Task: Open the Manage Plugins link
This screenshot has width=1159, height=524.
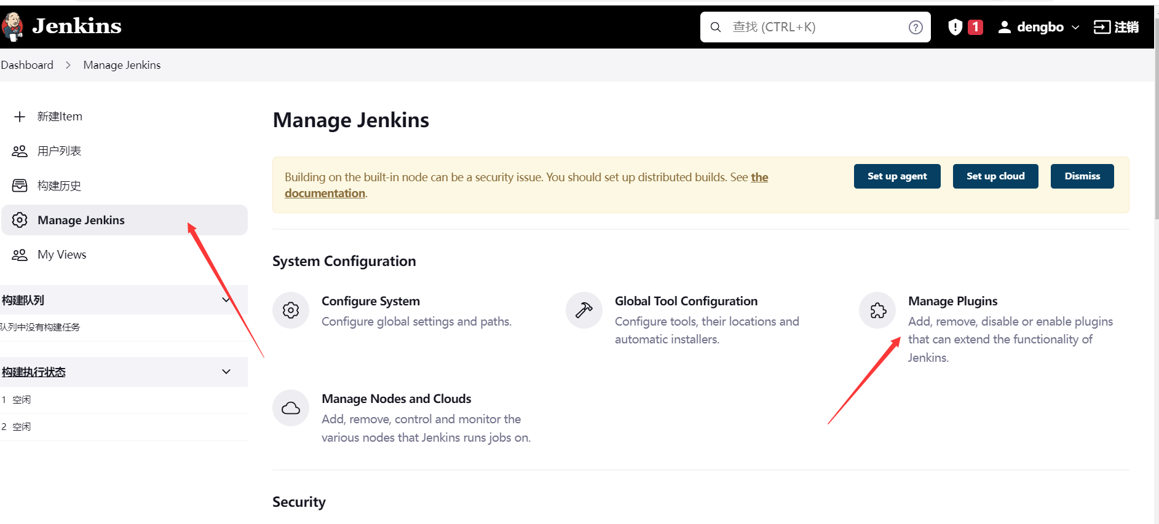Action: tap(953, 301)
